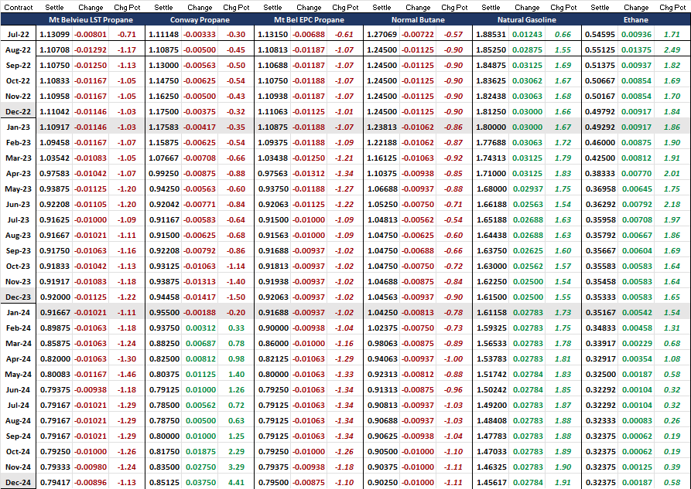Click Ethane Chg Pct 2.18 for Jun-23
This screenshot has height=489, width=691.
click(x=672, y=204)
